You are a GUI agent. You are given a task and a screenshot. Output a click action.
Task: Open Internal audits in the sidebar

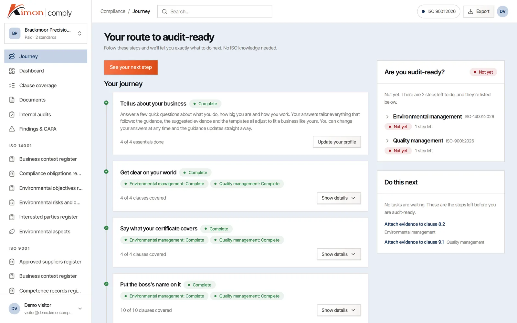click(46, 114)
